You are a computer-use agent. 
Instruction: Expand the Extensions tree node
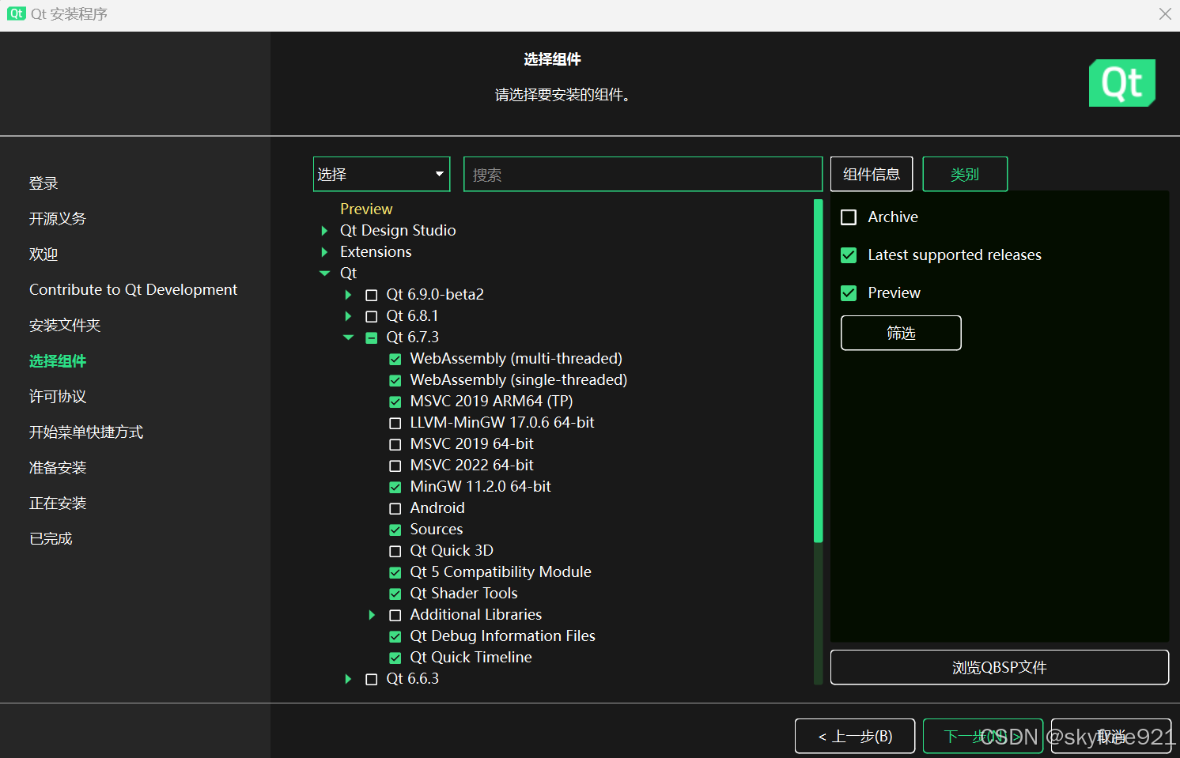pyautogui.click(x=324, y=252)
